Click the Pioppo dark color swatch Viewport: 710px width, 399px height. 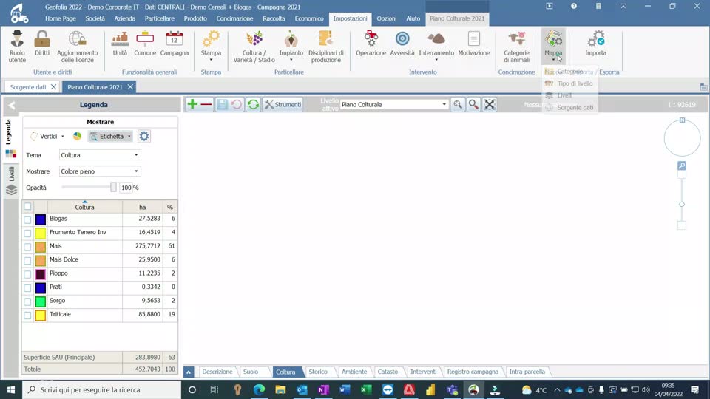pos(40,274)
